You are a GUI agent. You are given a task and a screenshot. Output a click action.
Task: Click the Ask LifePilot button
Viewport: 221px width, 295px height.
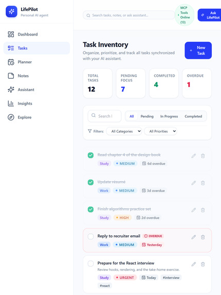tap(209, 15)
